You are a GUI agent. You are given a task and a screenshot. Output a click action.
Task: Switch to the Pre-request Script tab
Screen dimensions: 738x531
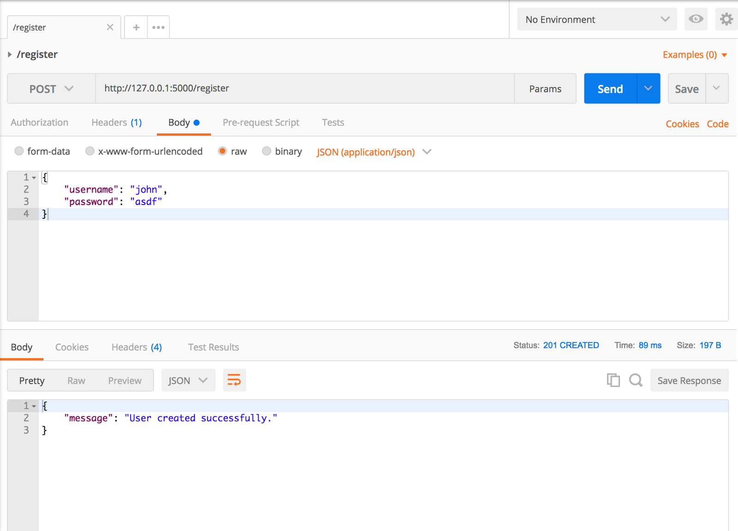(x=261, y=122)
